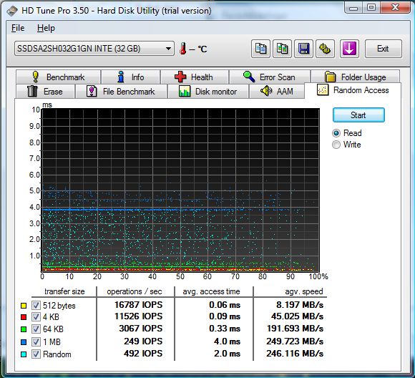Open the Health tab with red cross
415x378 pixels.
(x=195, y=77)
